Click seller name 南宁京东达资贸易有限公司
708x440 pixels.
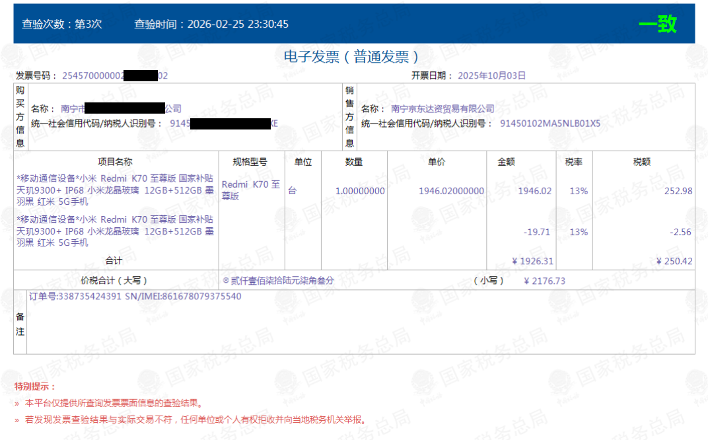pyautogui.click(x=442, y=109)
